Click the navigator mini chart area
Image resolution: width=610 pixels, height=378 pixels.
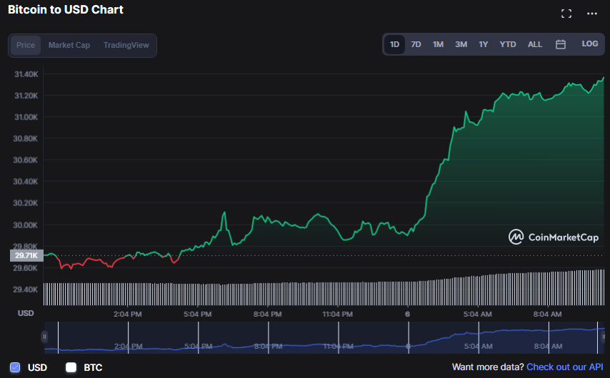click(324, 337)
